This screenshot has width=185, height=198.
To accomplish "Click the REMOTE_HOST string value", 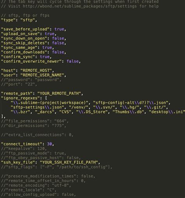I will click(36, 71).
